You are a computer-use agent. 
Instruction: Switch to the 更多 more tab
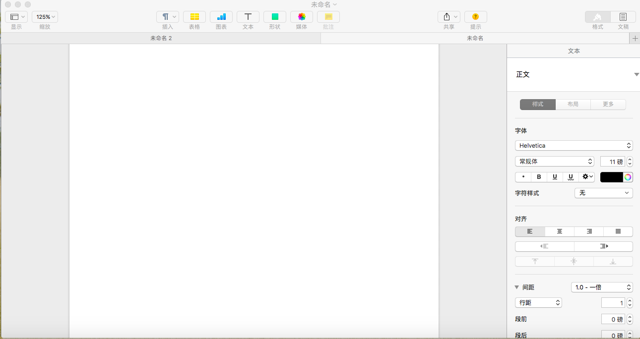[x=608, y=105]
